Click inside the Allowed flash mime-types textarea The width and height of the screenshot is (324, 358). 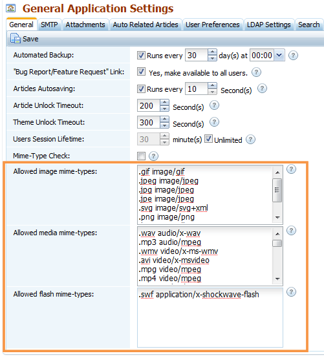[210, 317]
